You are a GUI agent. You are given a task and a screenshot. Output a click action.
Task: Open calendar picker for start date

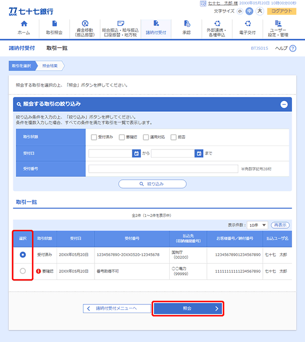click(x=136, y=153)
